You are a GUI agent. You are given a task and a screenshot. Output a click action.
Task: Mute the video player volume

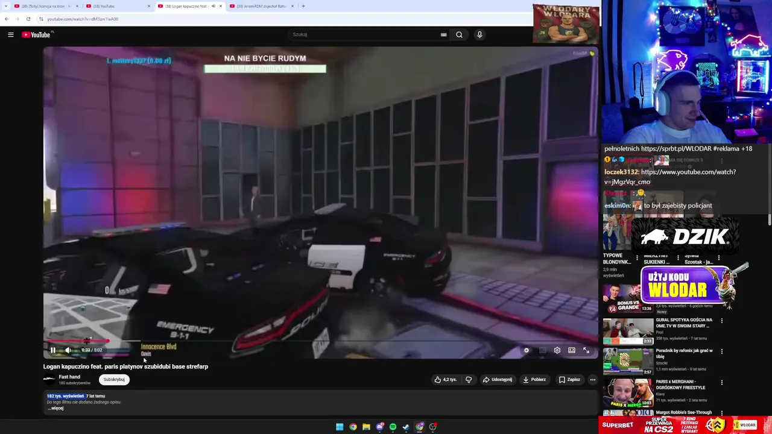tap(68, 350)
